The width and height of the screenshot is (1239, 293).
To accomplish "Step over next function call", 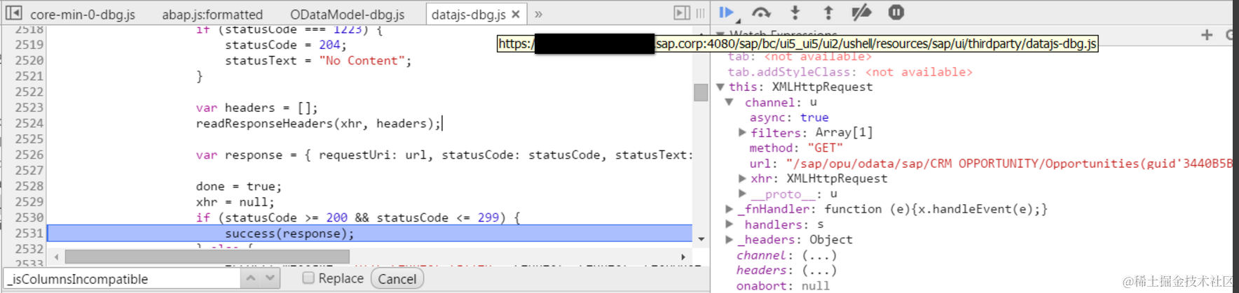I will point(761,12).
